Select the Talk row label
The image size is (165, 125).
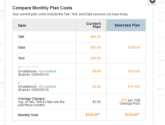(x=21, y=36)
